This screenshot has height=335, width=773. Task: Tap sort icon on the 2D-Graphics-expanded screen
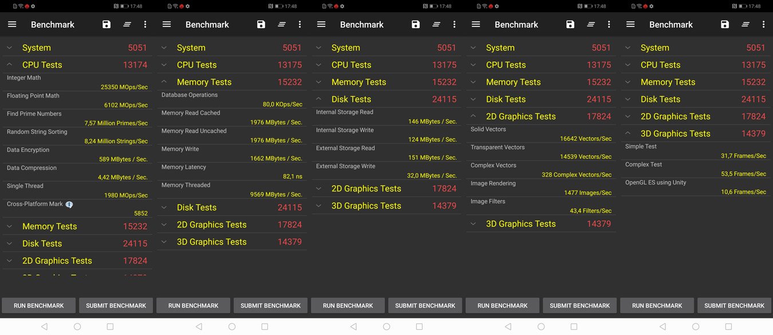pyautogui.click(x=591, y=25)
